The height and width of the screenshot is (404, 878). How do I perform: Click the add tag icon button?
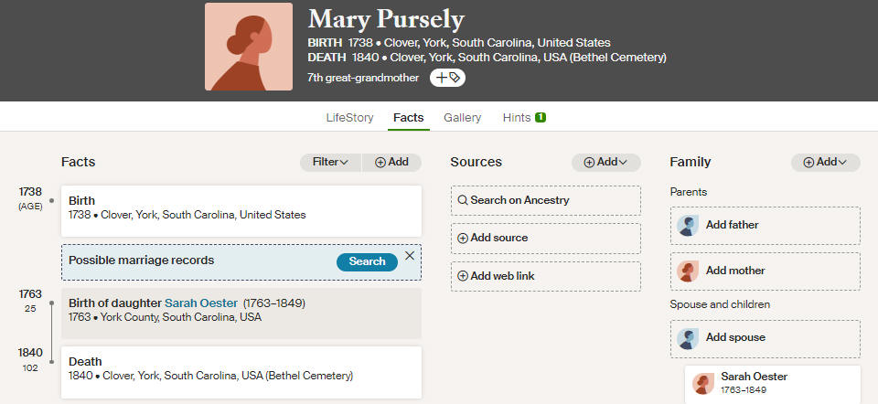[x=447, y=78]
